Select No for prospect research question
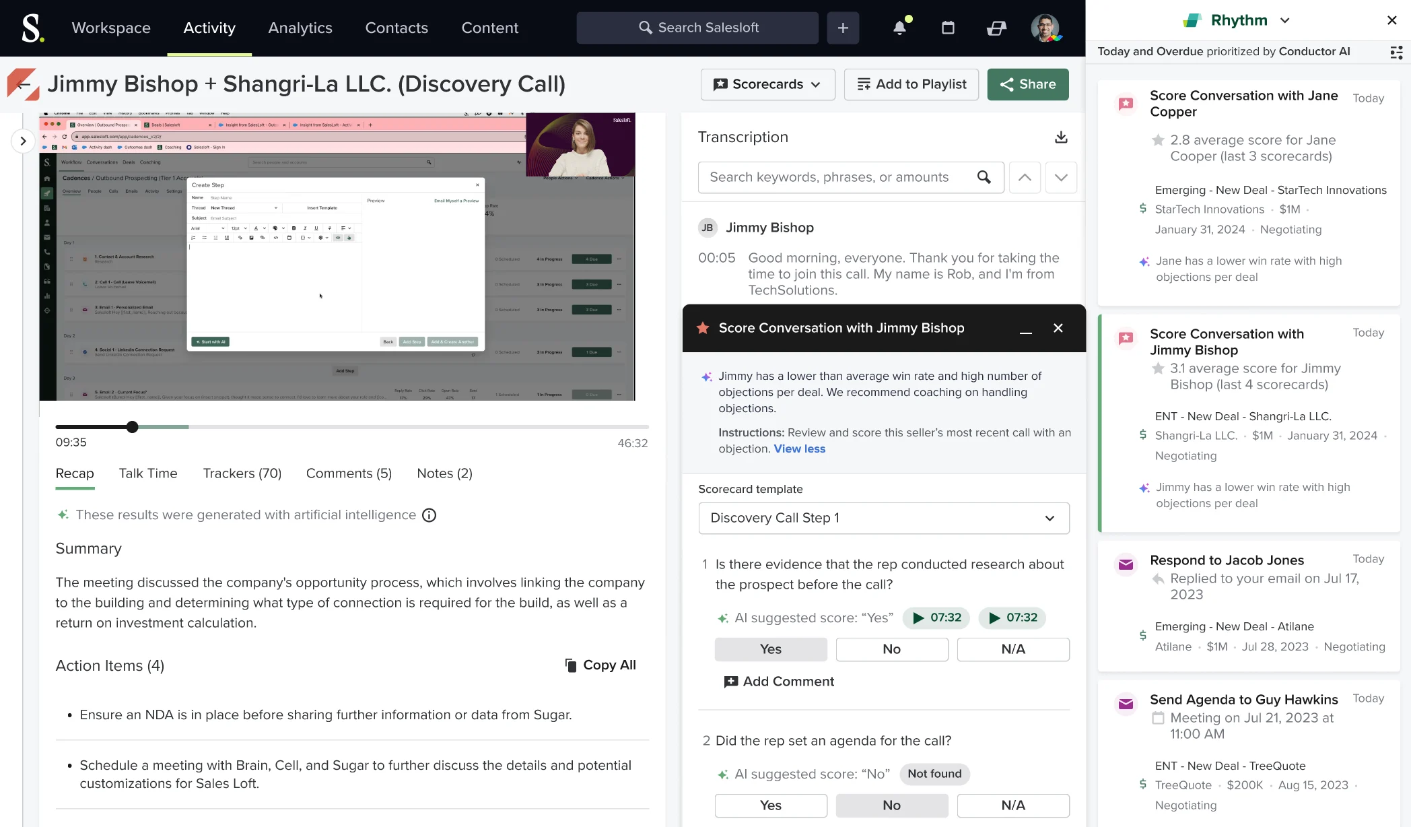This screenshot has width=1411, height=827. pos(892,649)
